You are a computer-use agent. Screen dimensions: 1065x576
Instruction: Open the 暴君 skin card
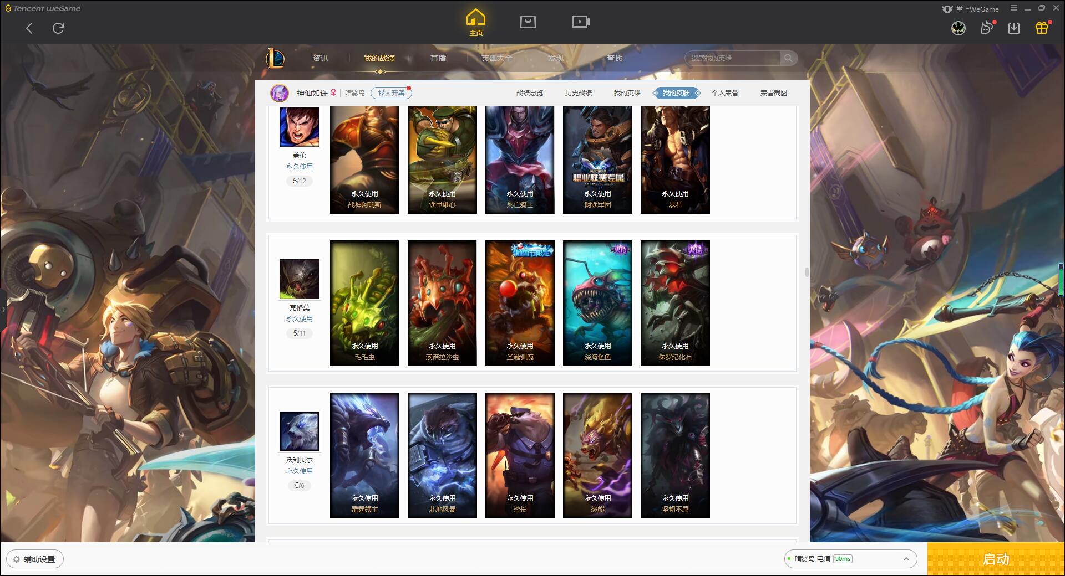tap(675, 160)
